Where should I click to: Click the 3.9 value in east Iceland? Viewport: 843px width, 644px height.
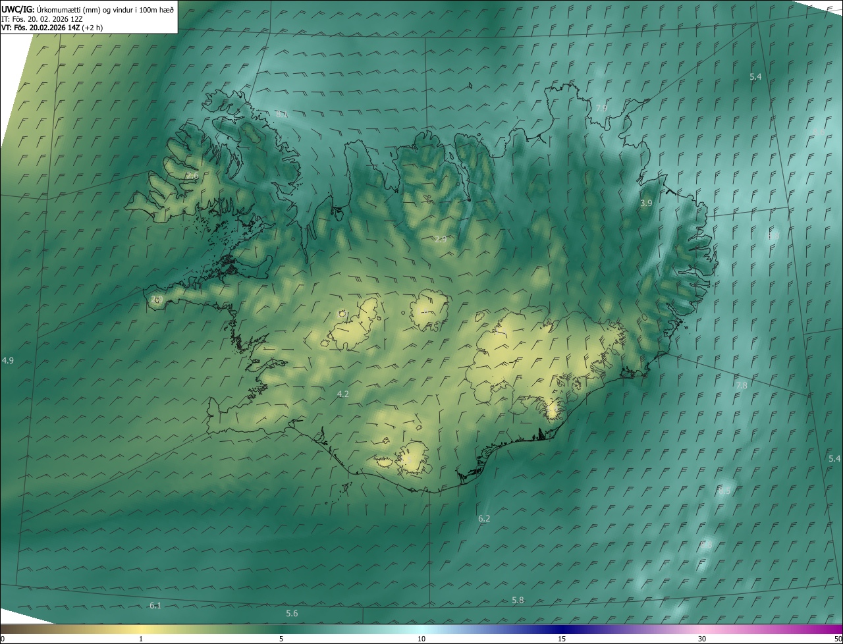(646, 203)
